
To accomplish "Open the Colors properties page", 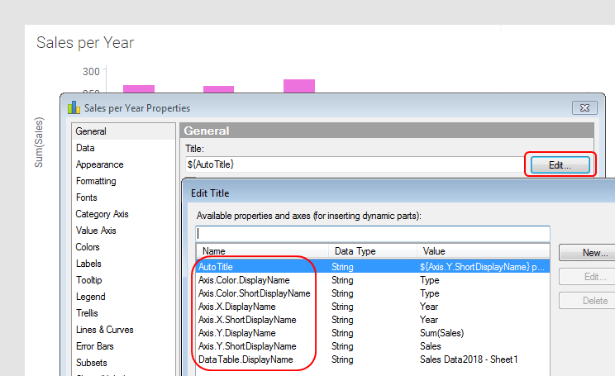I will pyautogui.click(x=88, y=247).
